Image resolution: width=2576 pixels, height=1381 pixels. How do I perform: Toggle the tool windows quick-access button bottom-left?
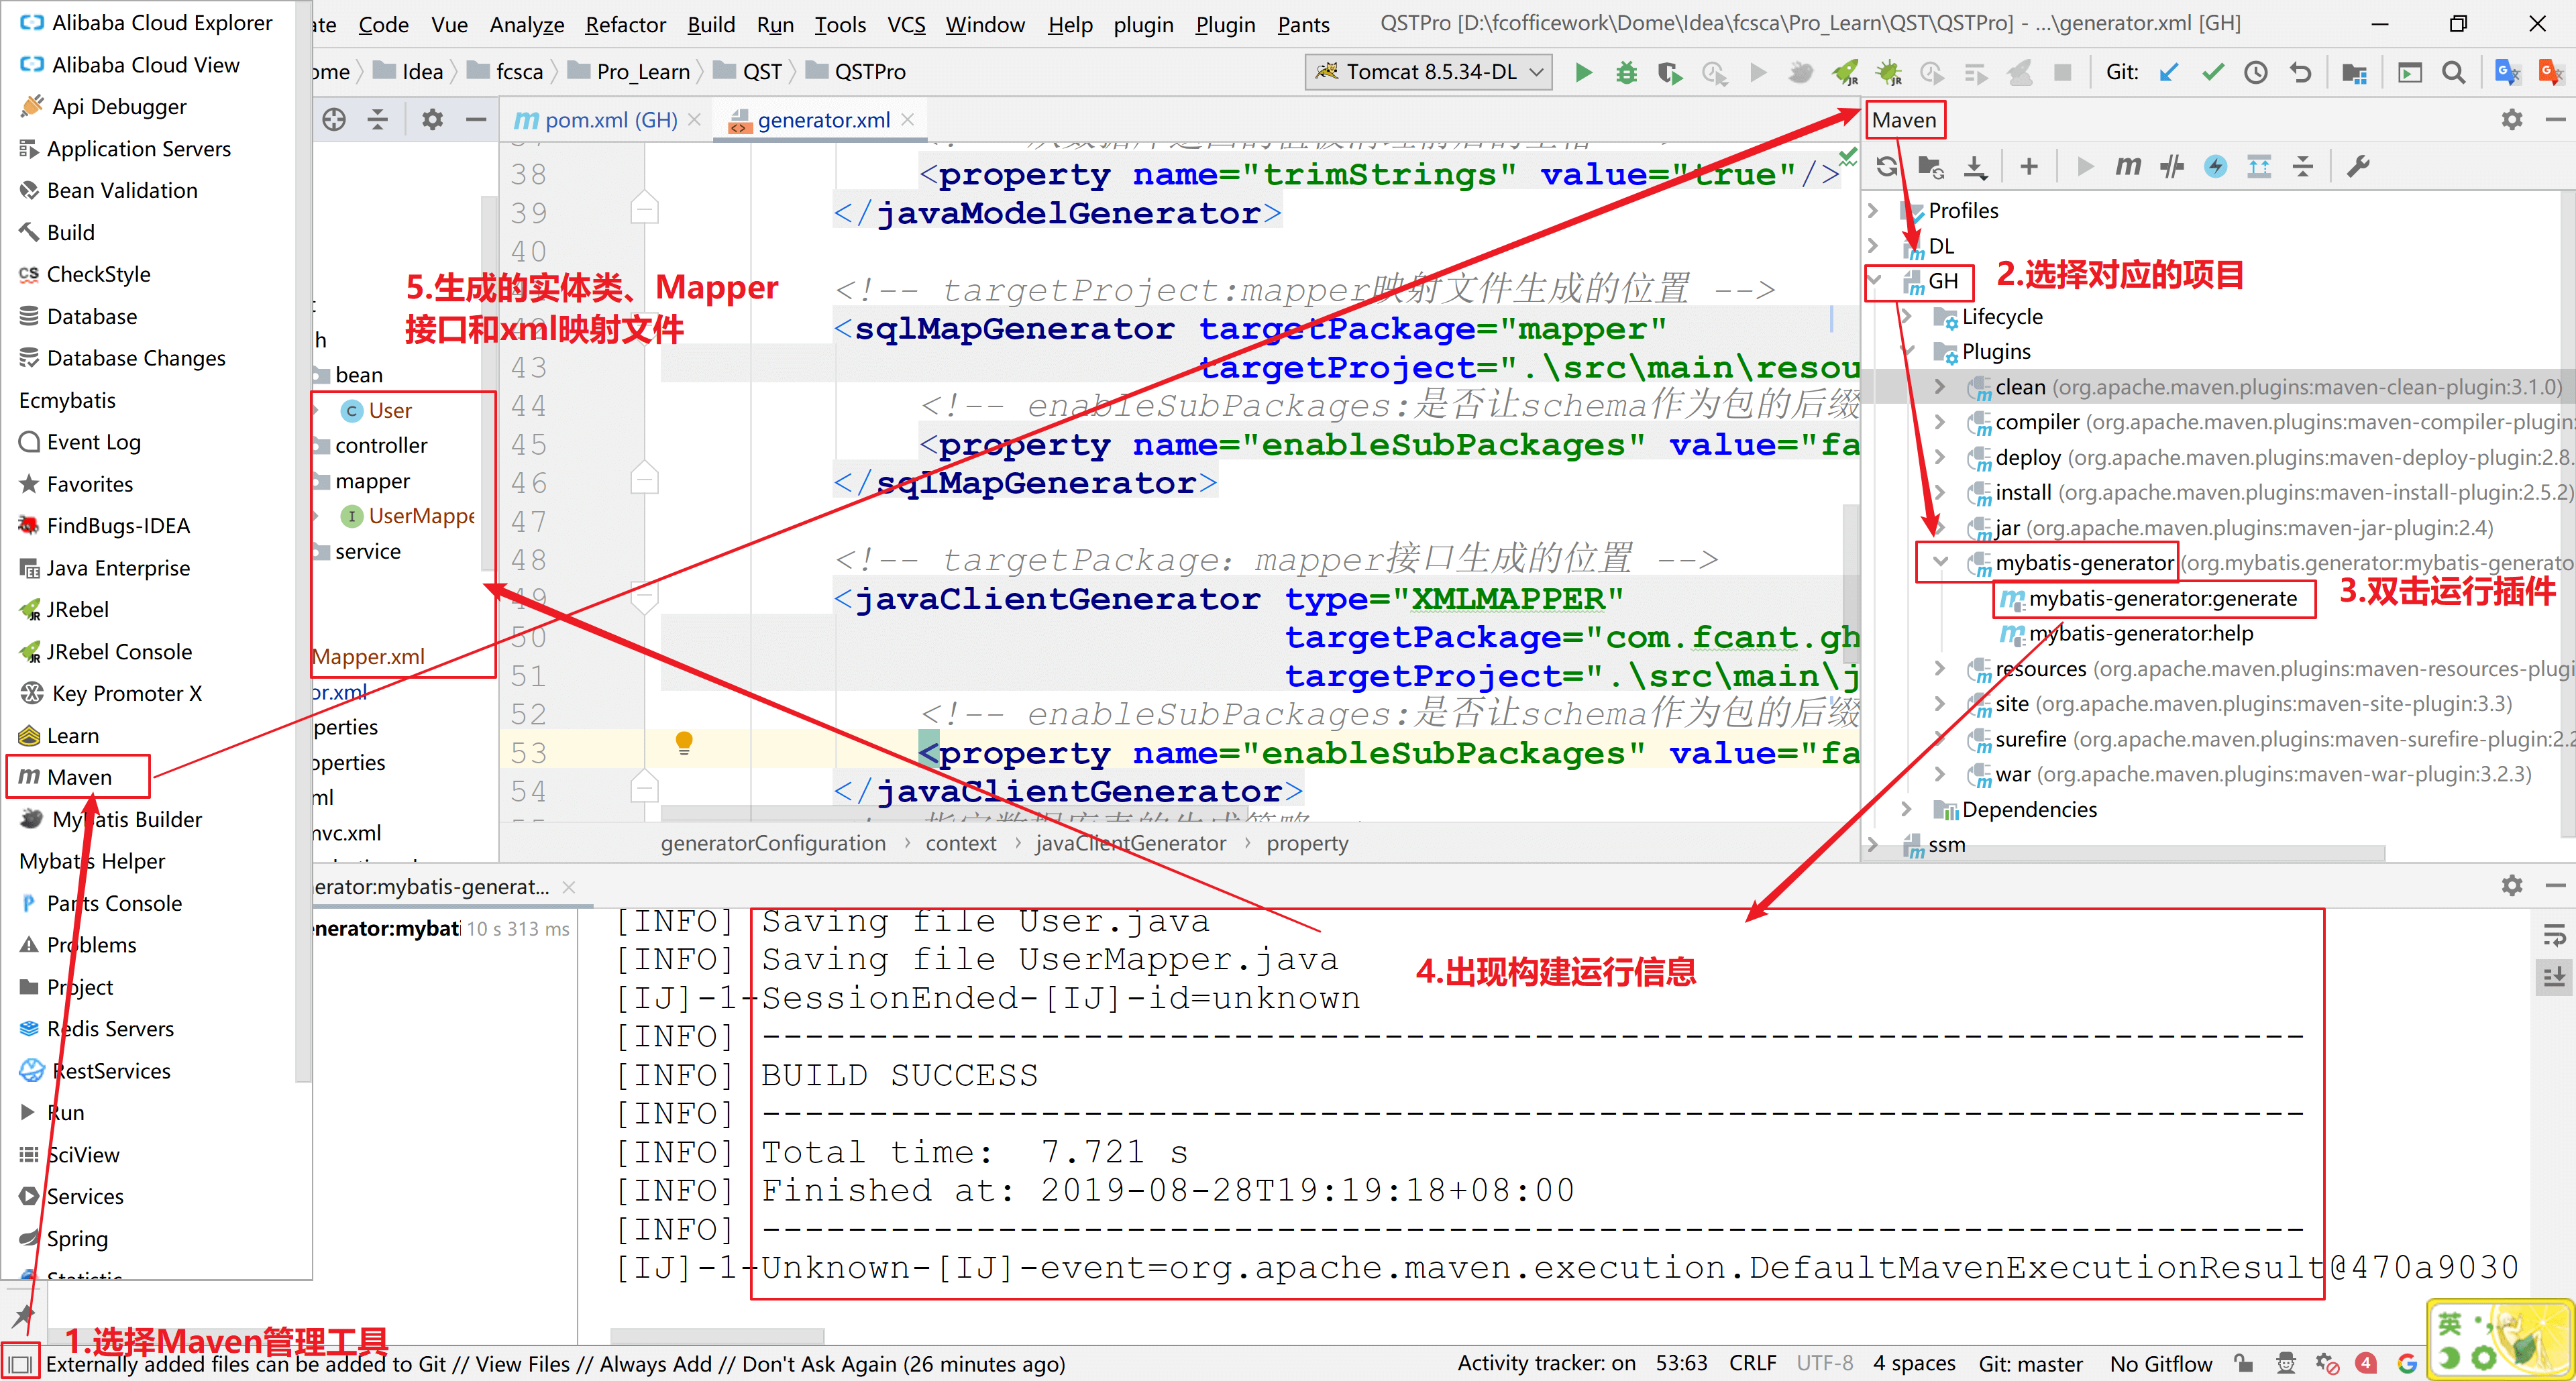point(19,1364)
